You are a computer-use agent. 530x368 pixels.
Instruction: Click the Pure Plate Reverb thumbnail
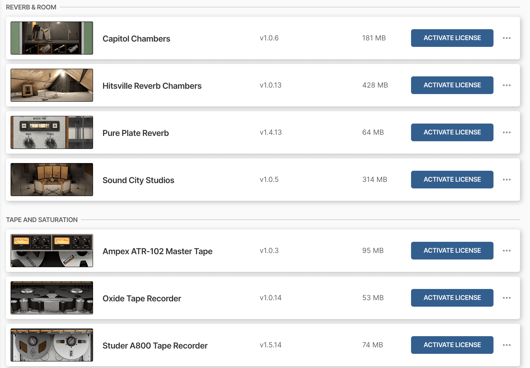[52, 132]
